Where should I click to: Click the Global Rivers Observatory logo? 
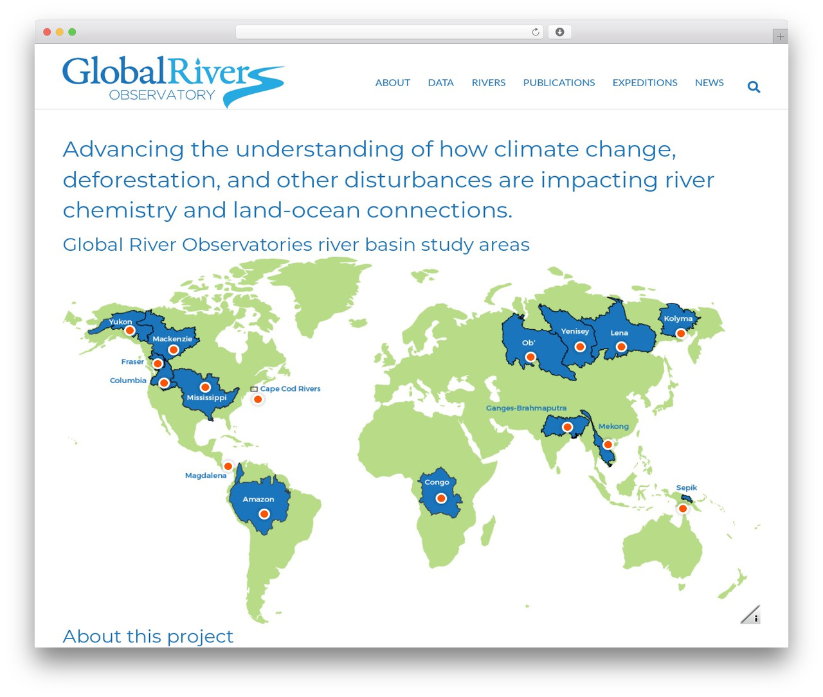pos(173,82)
